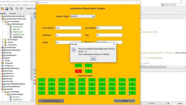Select green seat 6

click(x=88, y=71)
